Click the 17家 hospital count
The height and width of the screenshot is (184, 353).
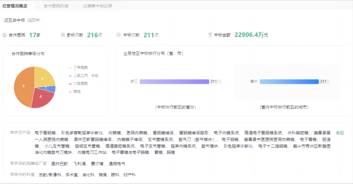(35, 35)
